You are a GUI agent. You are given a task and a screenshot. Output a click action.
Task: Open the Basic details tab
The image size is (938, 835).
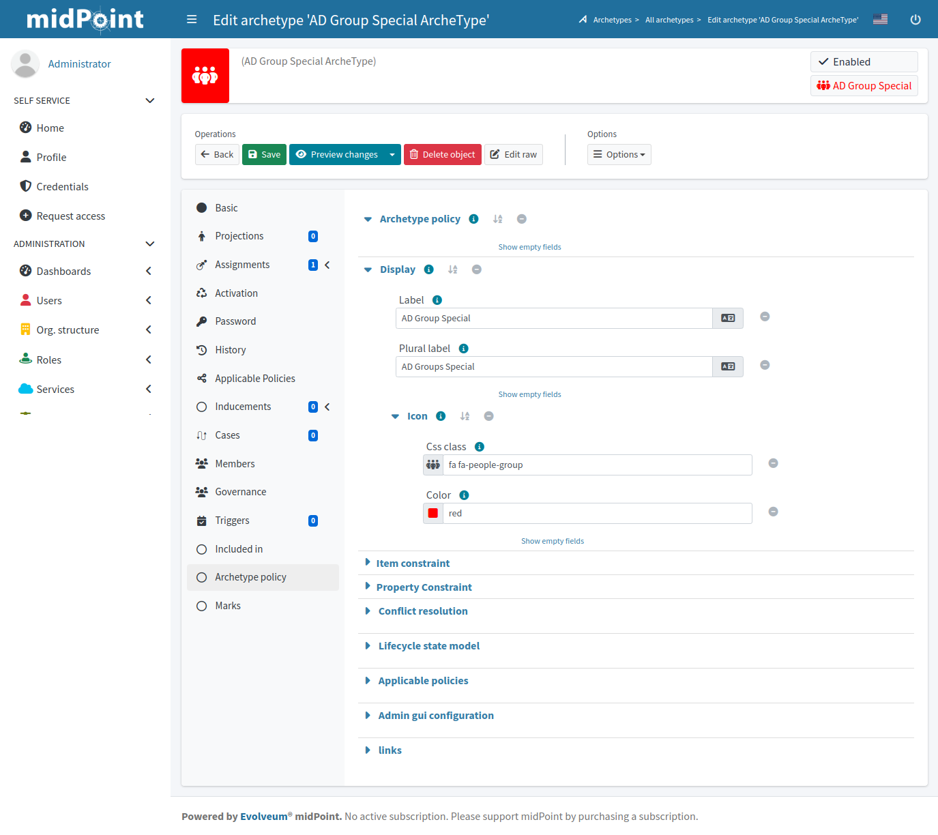(263, 208)
